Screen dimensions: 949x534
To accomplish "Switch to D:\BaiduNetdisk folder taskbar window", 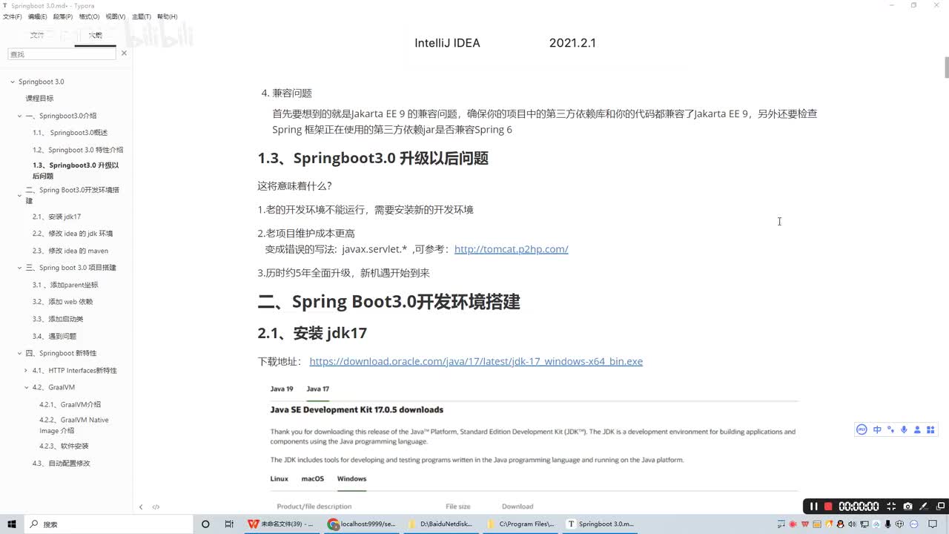I will coord(442,524).
